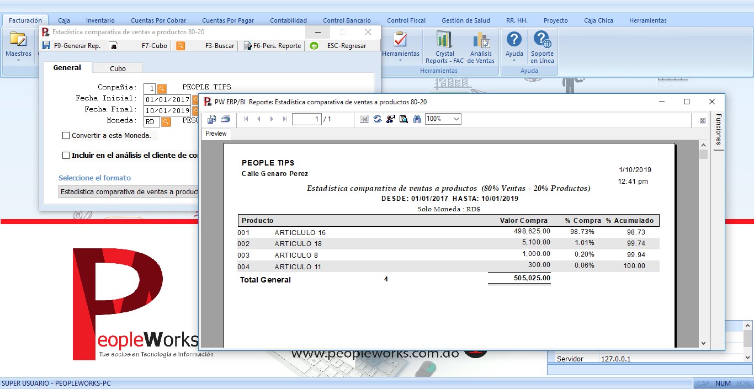Open the Funciones side panel
Screen dimensions: 754x389
click(x=718, y=130)
